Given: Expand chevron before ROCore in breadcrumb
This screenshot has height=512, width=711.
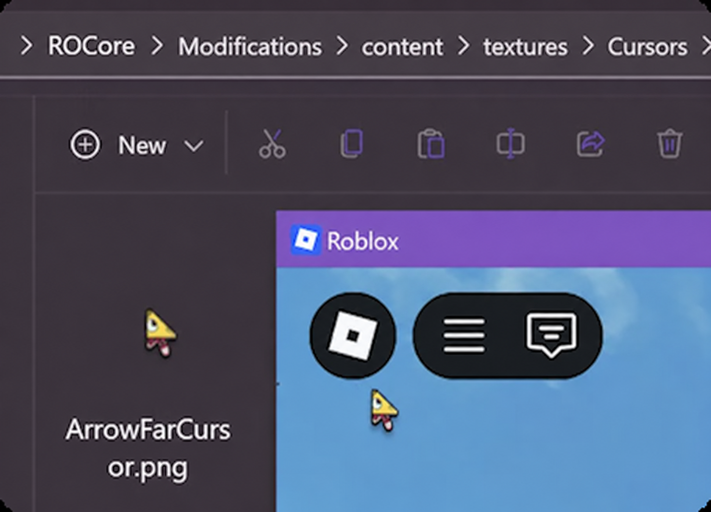Looking at the screenshot, I should 26,46.
